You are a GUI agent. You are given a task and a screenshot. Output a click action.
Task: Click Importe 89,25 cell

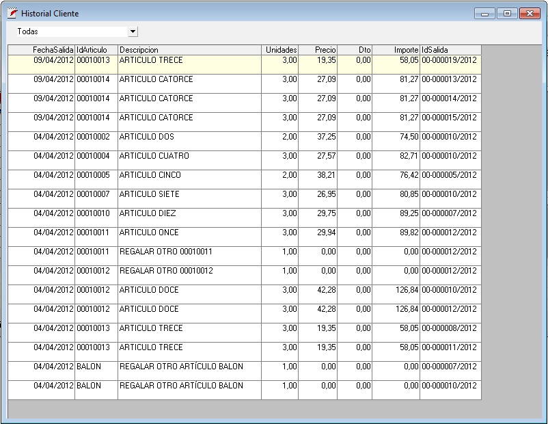tap(396, 217)
